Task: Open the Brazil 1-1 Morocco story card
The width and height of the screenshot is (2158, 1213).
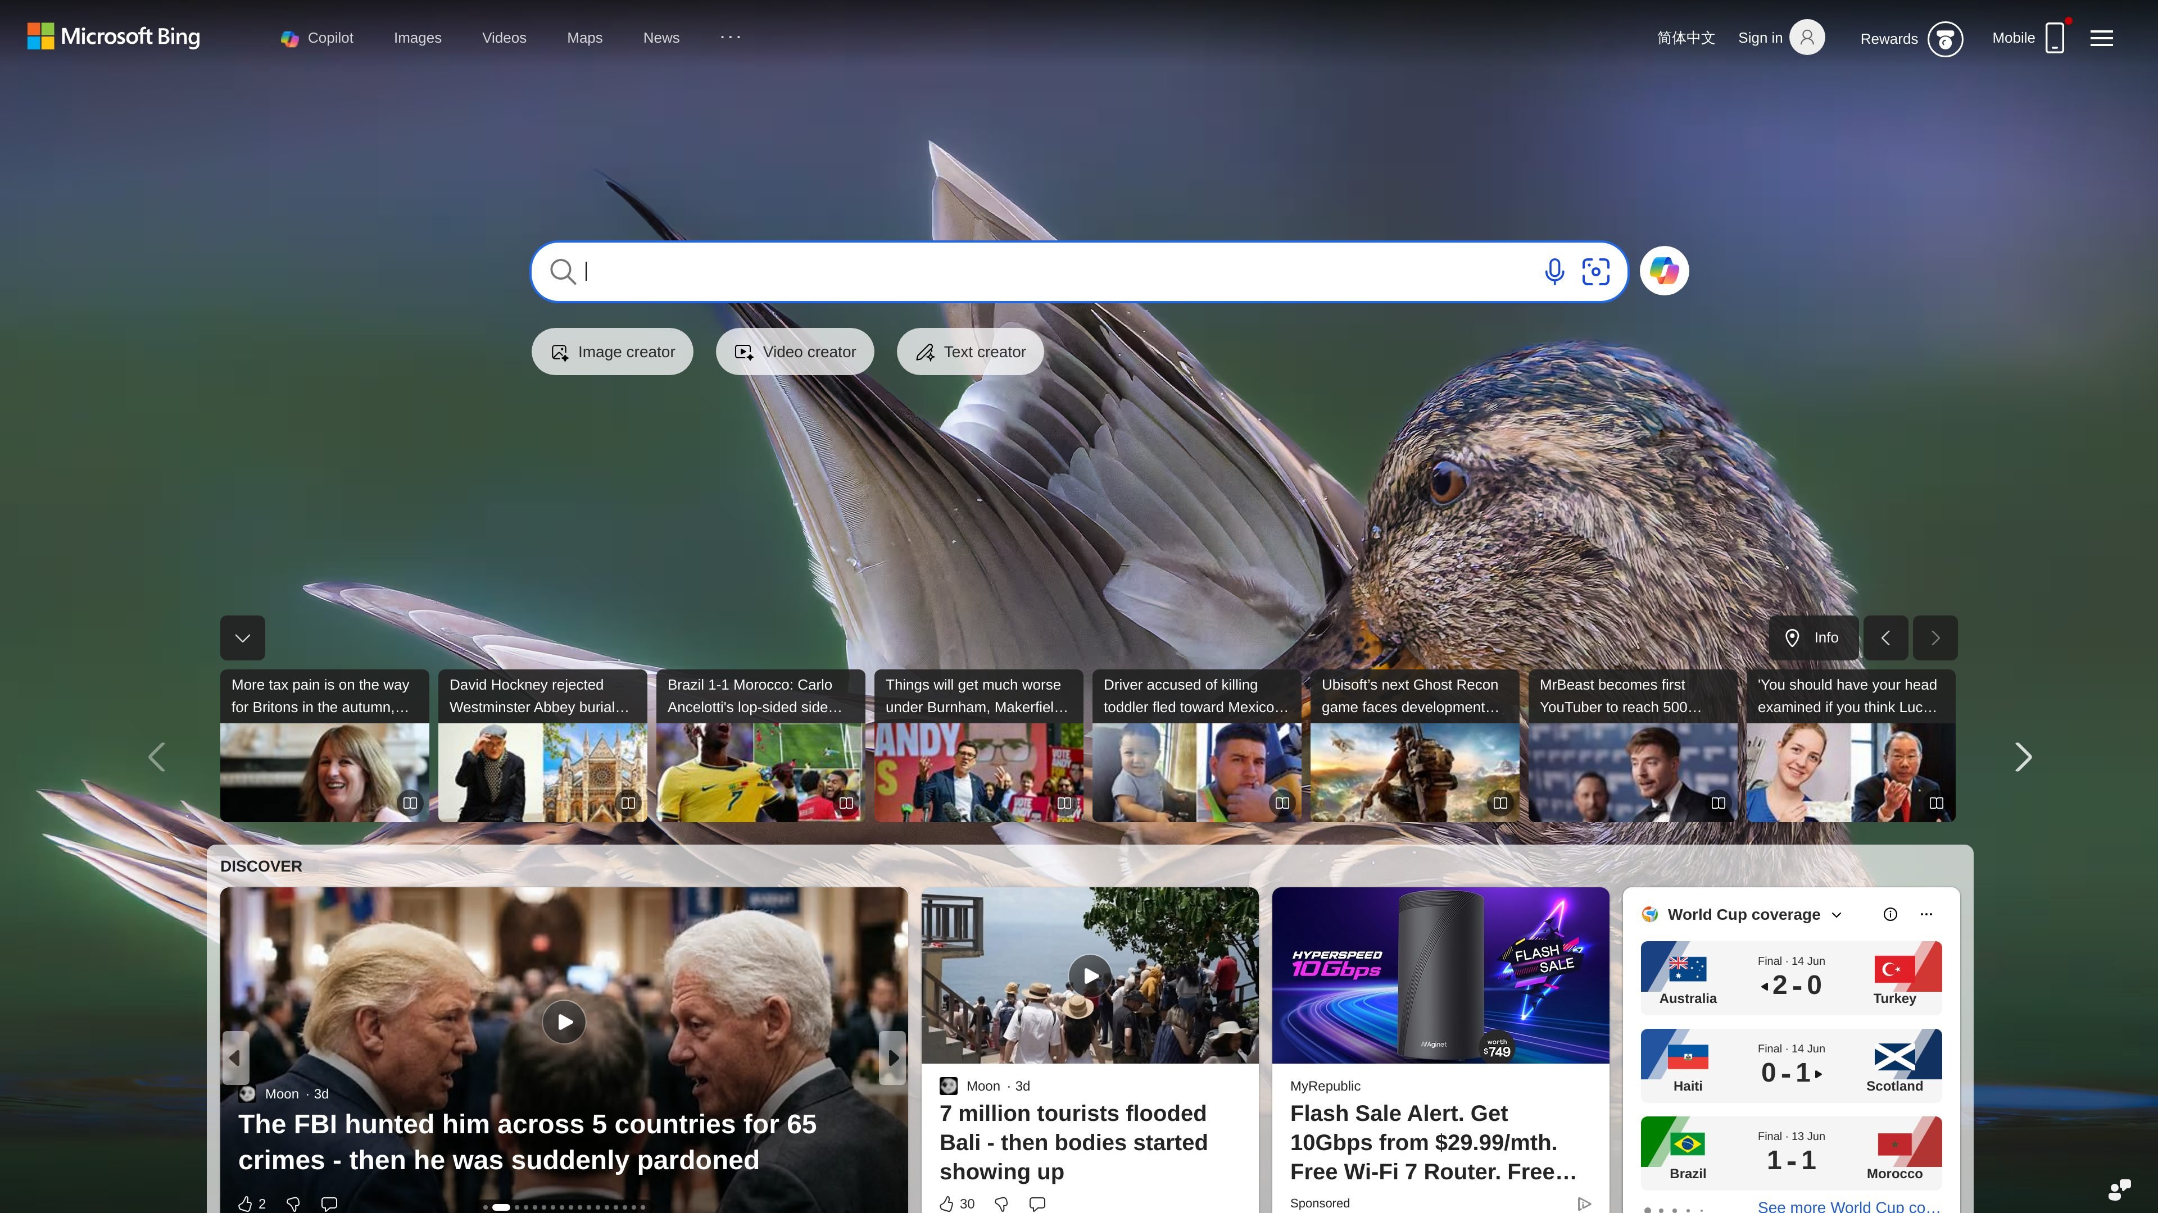Action: (761, 745)
